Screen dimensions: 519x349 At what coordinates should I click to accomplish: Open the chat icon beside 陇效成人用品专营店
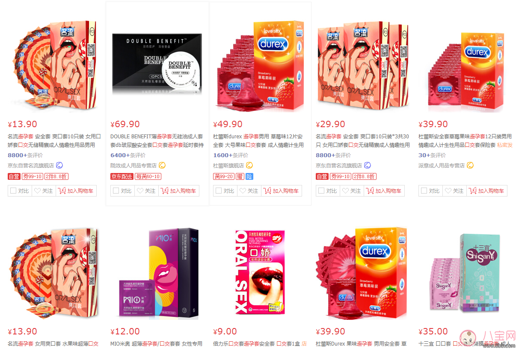point(162,165)
